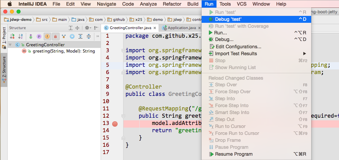Click the class icon beside GreetingController
This screenshot has width=339, height=160.
tap(17, 45)
